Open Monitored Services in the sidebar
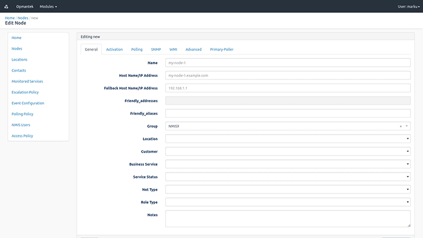This screenshot has height=238, width=423. click(27, 81)
